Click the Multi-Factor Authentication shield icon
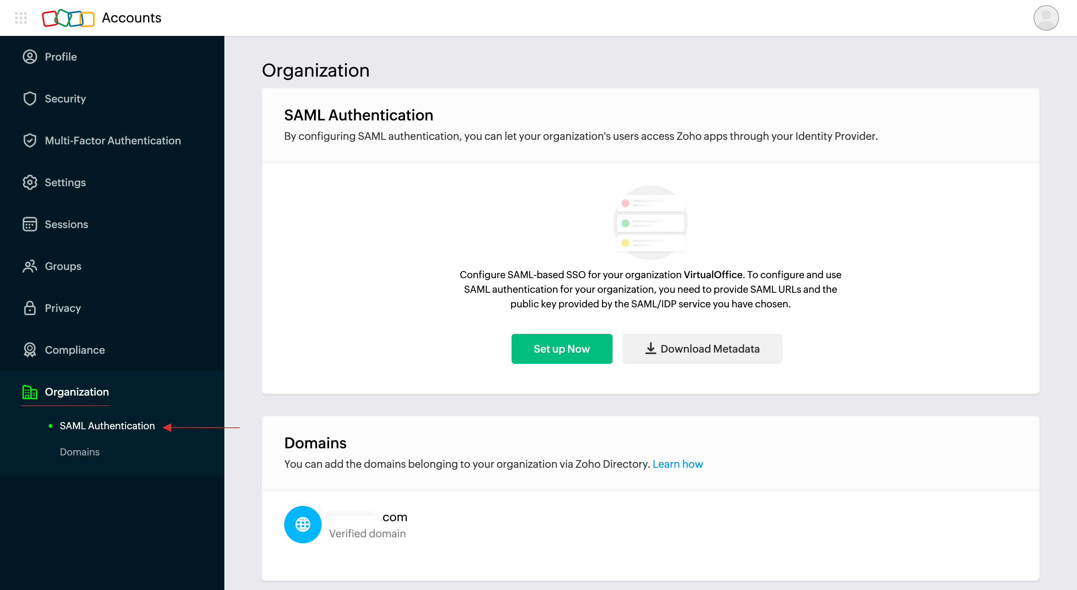1077x590 pixels. 30,140
